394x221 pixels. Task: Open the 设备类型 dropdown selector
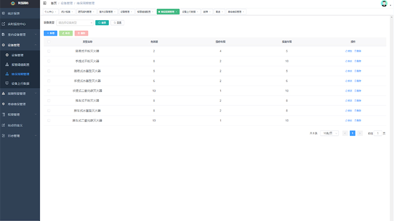75,22
